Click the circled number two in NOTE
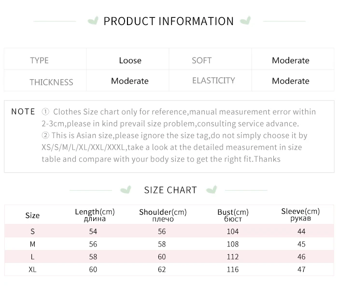This screenshot has width=338, height=290. click(45, 135)
